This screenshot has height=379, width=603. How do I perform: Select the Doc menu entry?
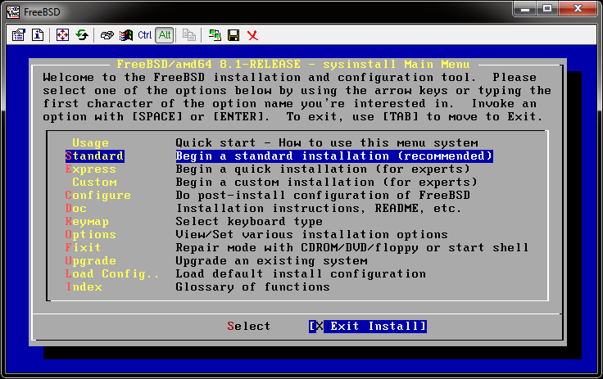tap(75, 208)
